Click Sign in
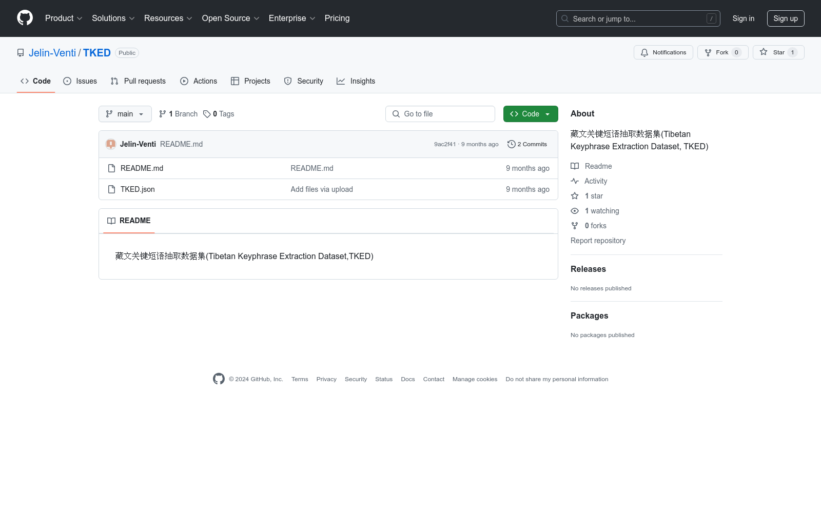This screenshot has width=821, height=513. [744, 18]
